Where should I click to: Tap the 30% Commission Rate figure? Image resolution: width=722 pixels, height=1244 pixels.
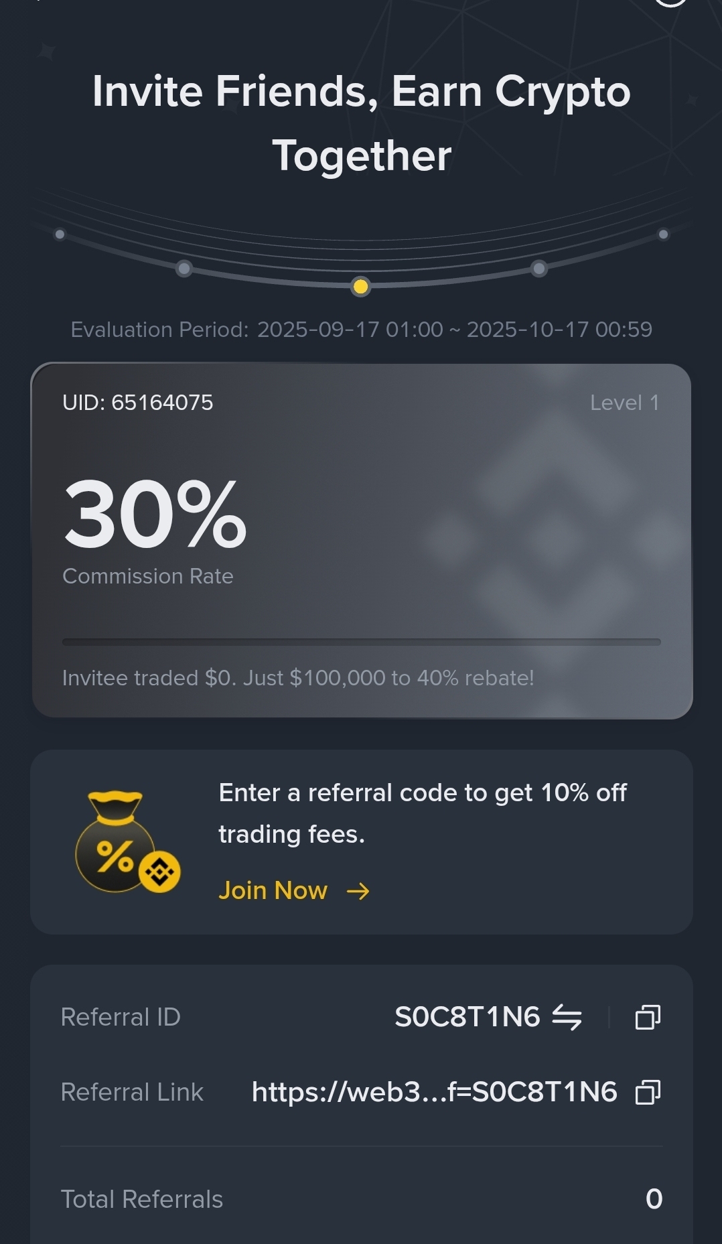pos(155,514)
